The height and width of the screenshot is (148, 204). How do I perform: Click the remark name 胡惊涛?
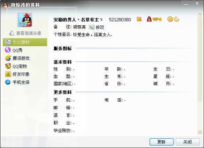pos(80,27)
